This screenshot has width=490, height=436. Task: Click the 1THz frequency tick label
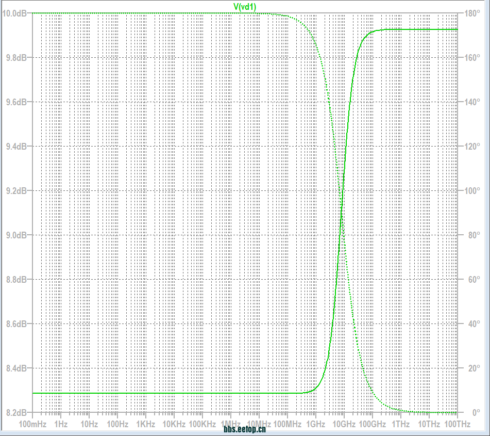click(400, 424)
